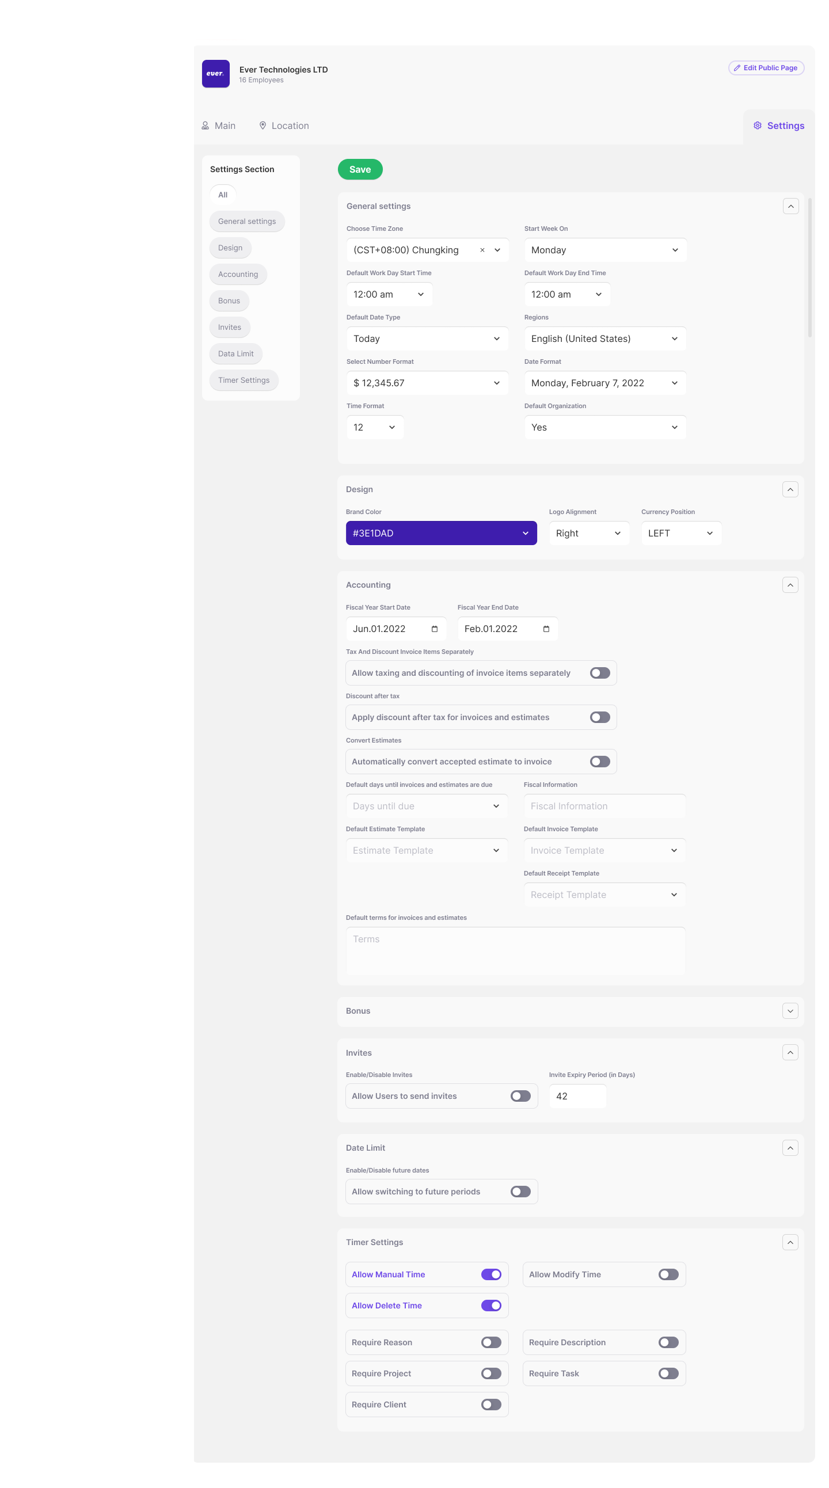Click the green Save button
829x1488 pixels.
tap(360, 170)
